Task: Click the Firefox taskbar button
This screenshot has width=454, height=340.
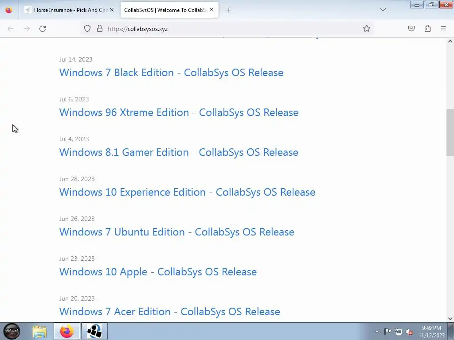Action: click(67, 331)
